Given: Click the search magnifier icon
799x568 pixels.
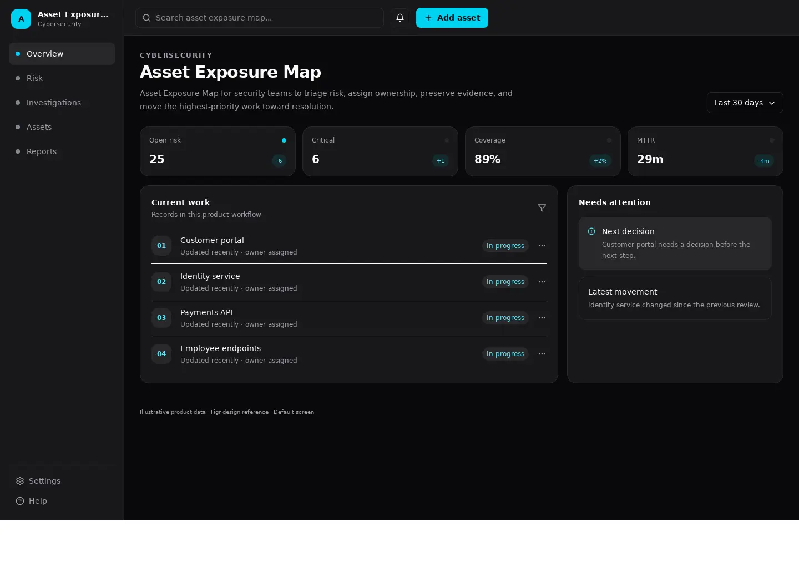Looking at the screenshot, I should 146,18.
